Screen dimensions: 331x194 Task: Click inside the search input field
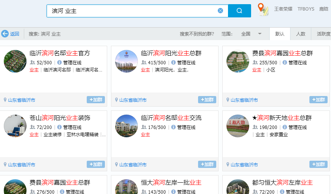[x=133, y=11]
